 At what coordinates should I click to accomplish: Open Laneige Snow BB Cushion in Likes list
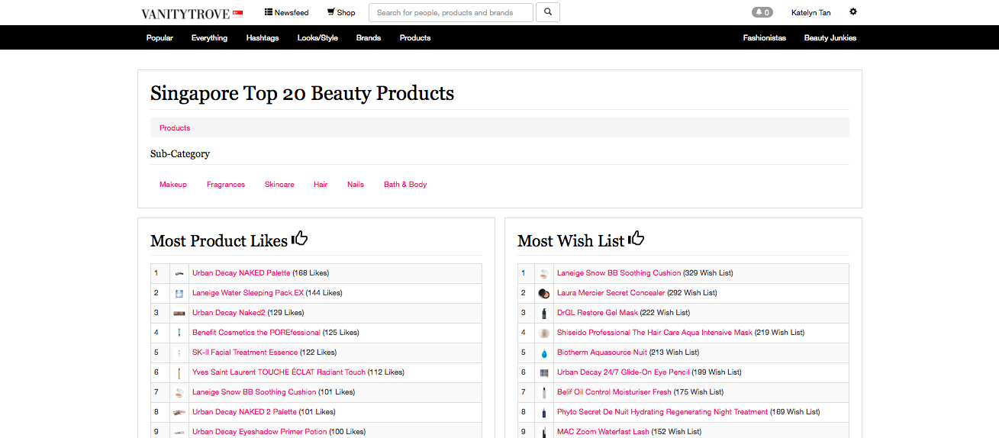254,392
